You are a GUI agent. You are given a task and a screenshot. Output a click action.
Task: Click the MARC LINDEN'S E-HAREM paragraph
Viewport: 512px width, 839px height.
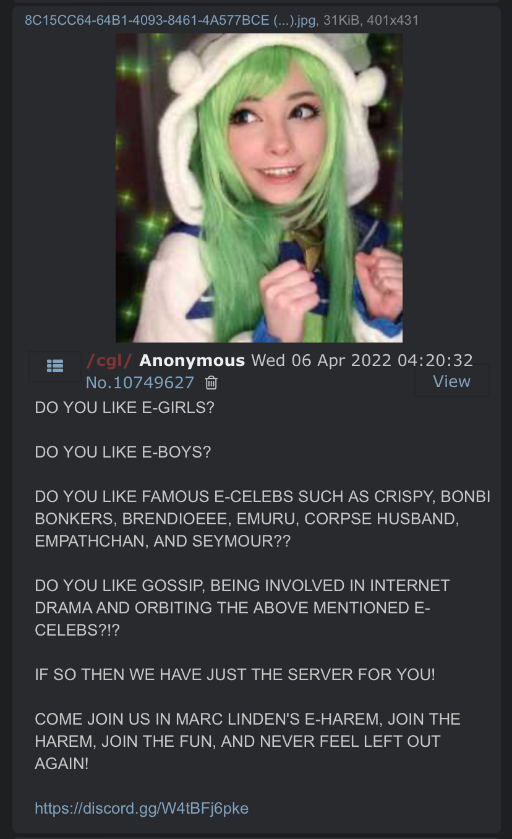click(x=248, y=741)
